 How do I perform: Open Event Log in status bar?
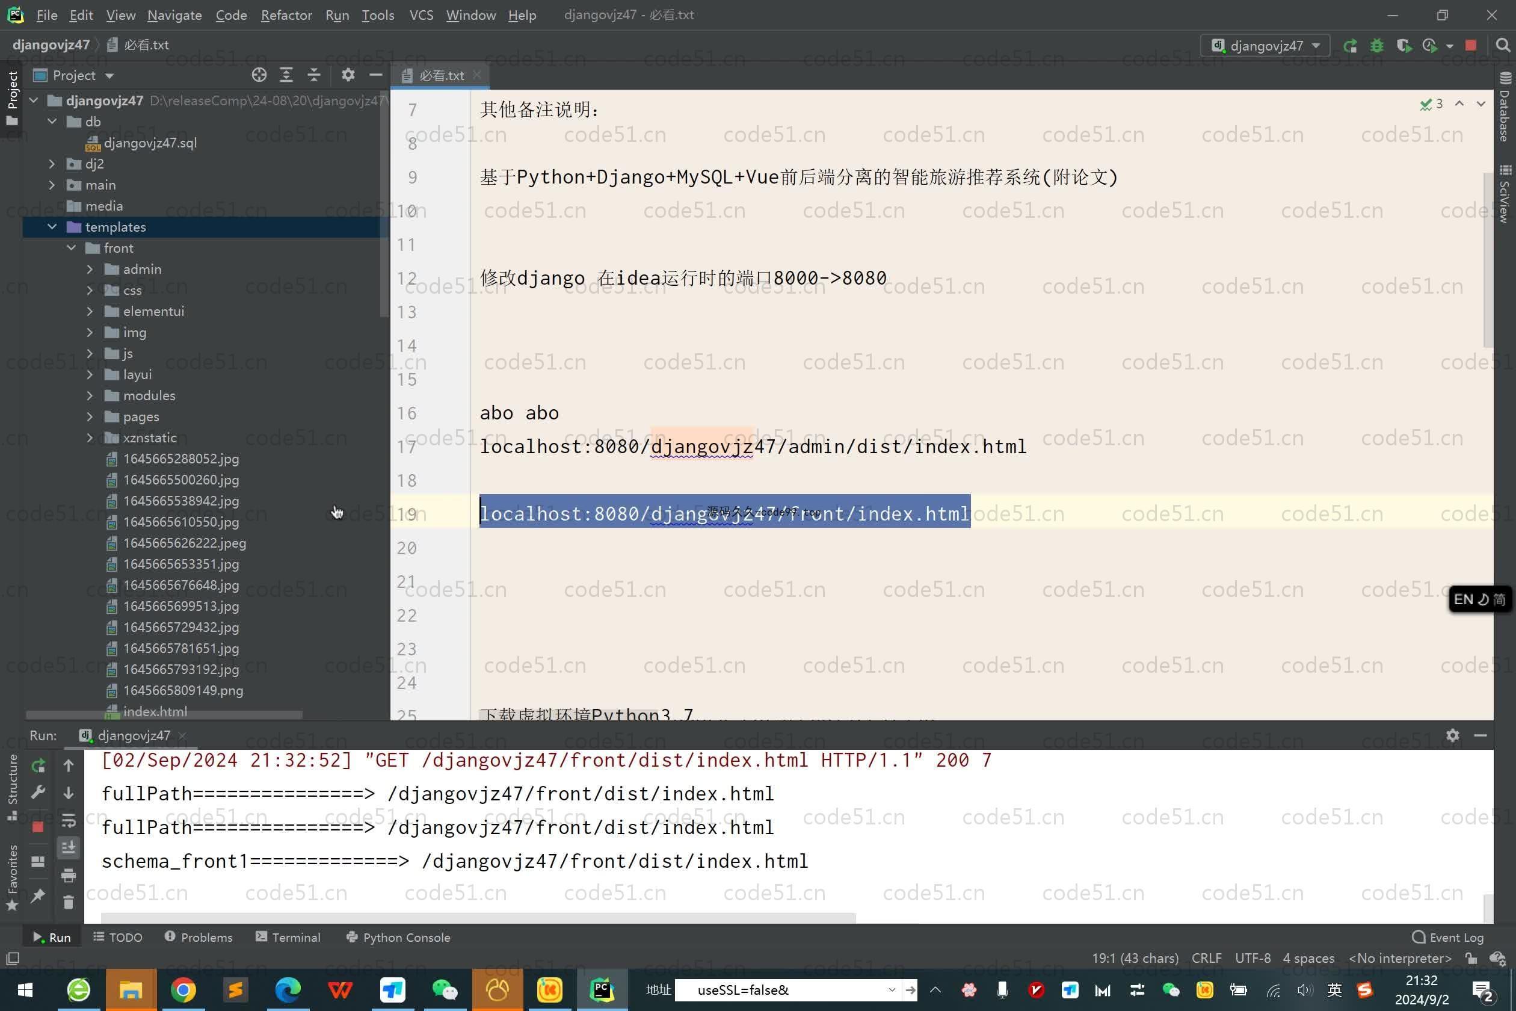pyautogui.click(x=1447, y=938)
